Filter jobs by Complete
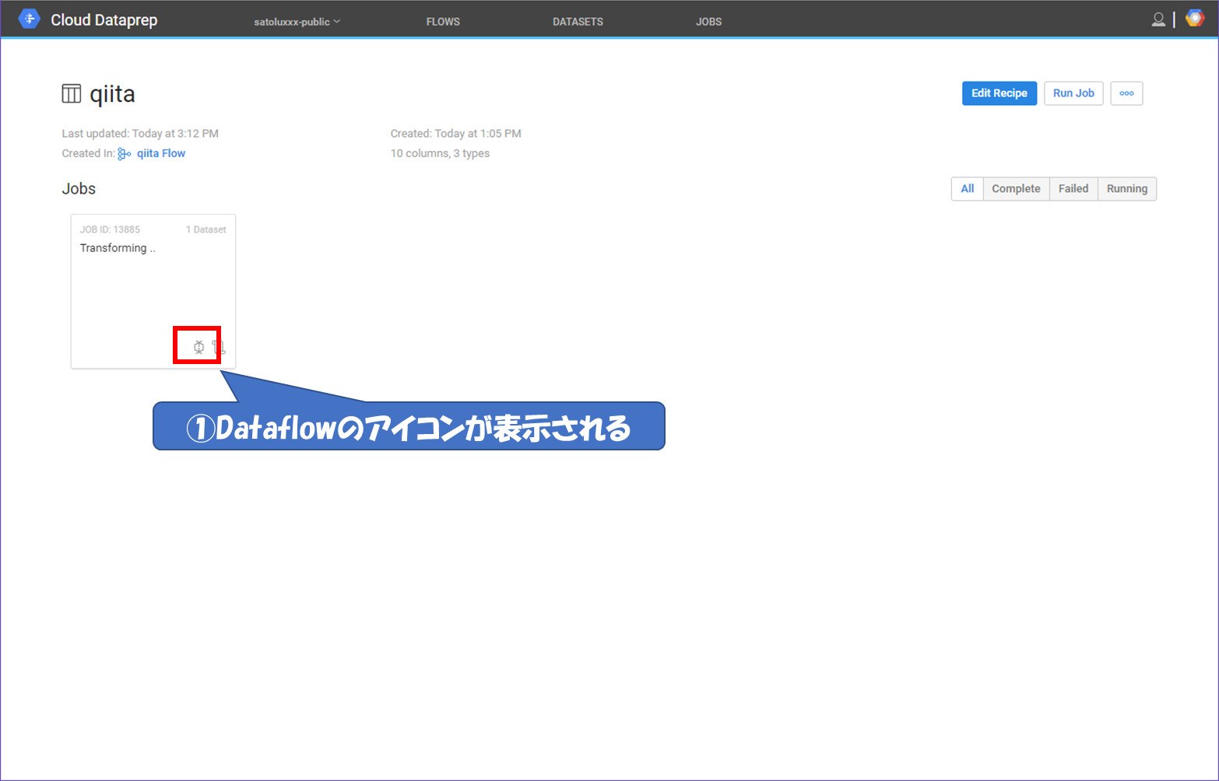Image resolution: width=1219 pixels, height=781 pixels. point(1016,189)
